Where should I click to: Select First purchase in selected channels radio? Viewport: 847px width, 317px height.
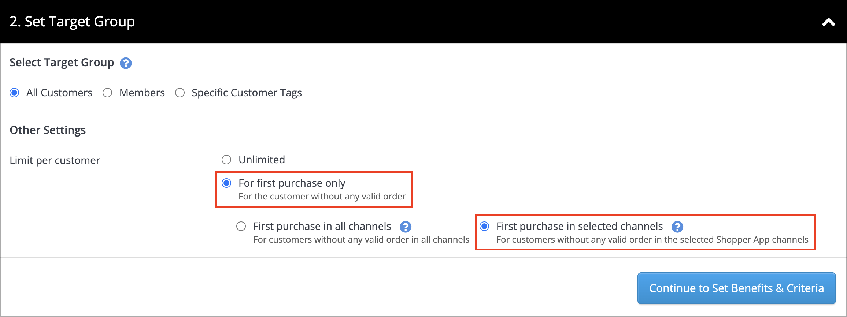pos(484,226)
